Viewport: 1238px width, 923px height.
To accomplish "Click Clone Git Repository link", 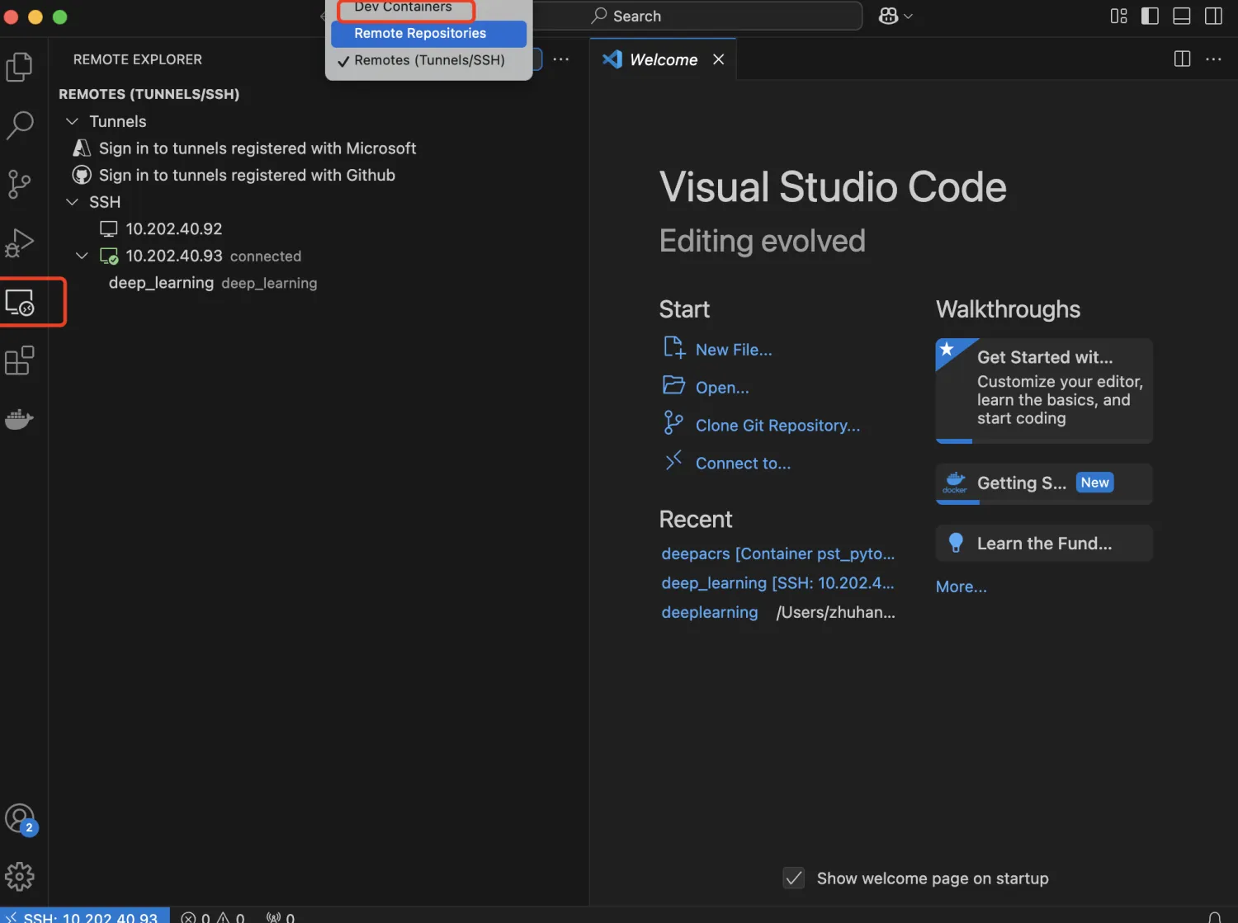I will (x=777, y=426).
